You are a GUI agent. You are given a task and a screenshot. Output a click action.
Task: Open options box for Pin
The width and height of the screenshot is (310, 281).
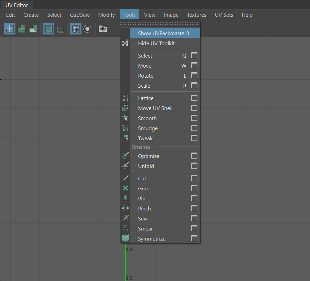(x=194, y=198)
